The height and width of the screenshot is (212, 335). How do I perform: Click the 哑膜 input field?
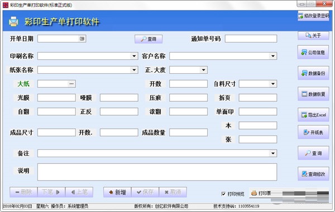119,98
